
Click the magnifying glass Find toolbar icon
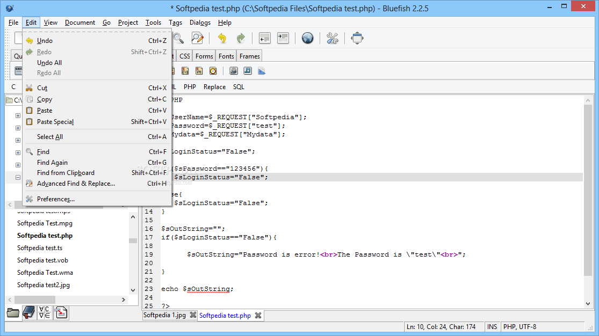click(x=178, y=38)
